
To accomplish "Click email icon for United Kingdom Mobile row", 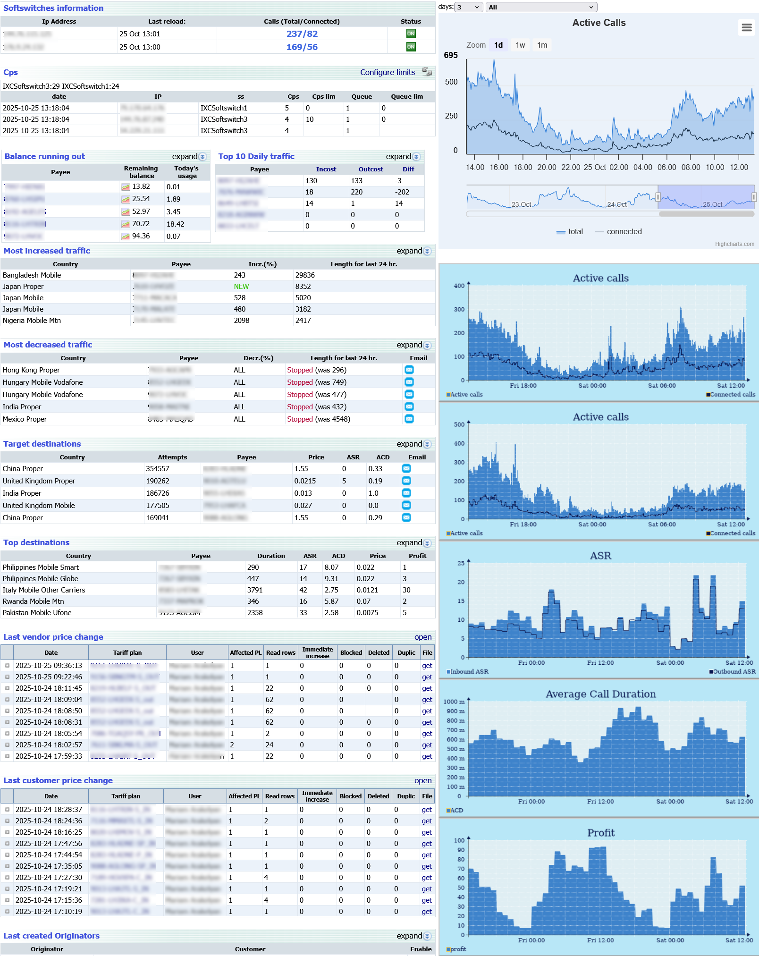I will (406, 505).
